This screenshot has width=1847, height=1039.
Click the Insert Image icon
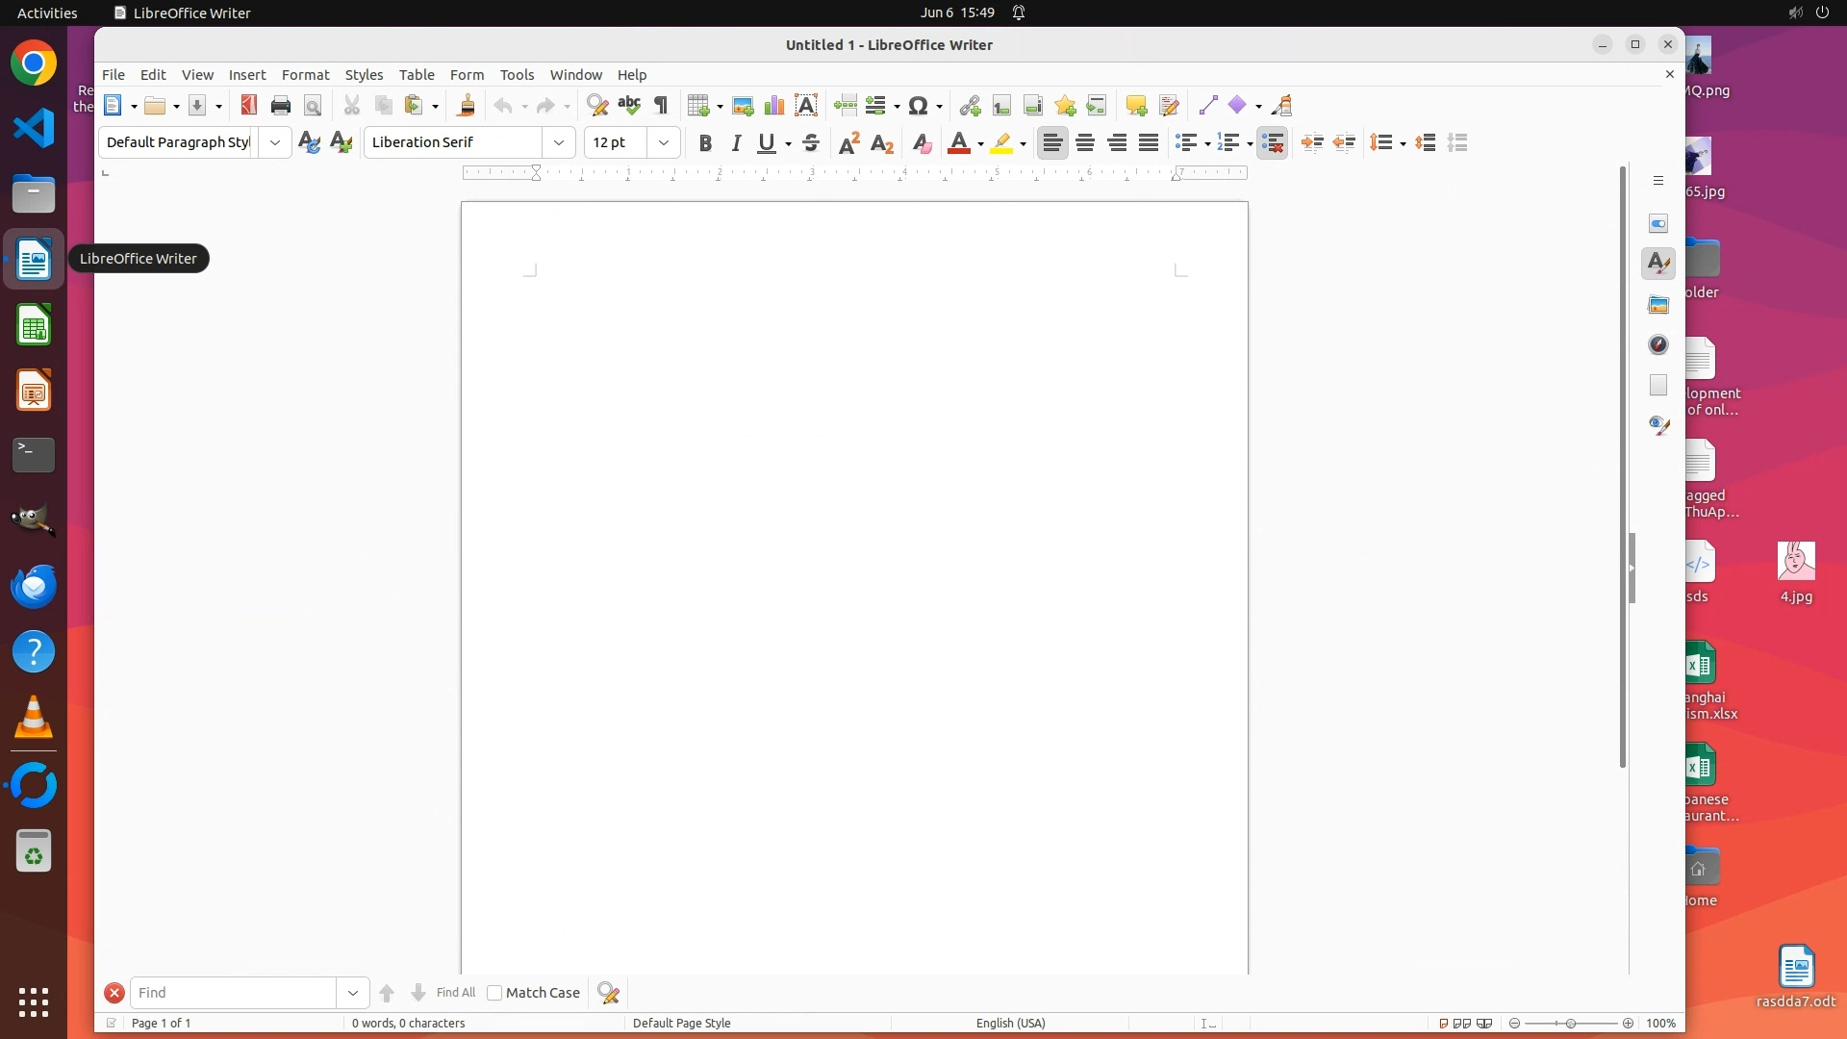743,106
